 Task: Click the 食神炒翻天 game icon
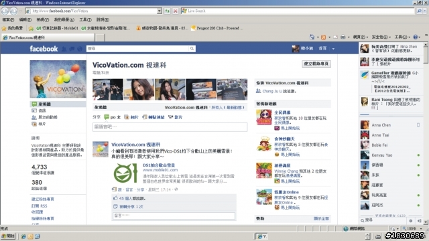point(264,144)
